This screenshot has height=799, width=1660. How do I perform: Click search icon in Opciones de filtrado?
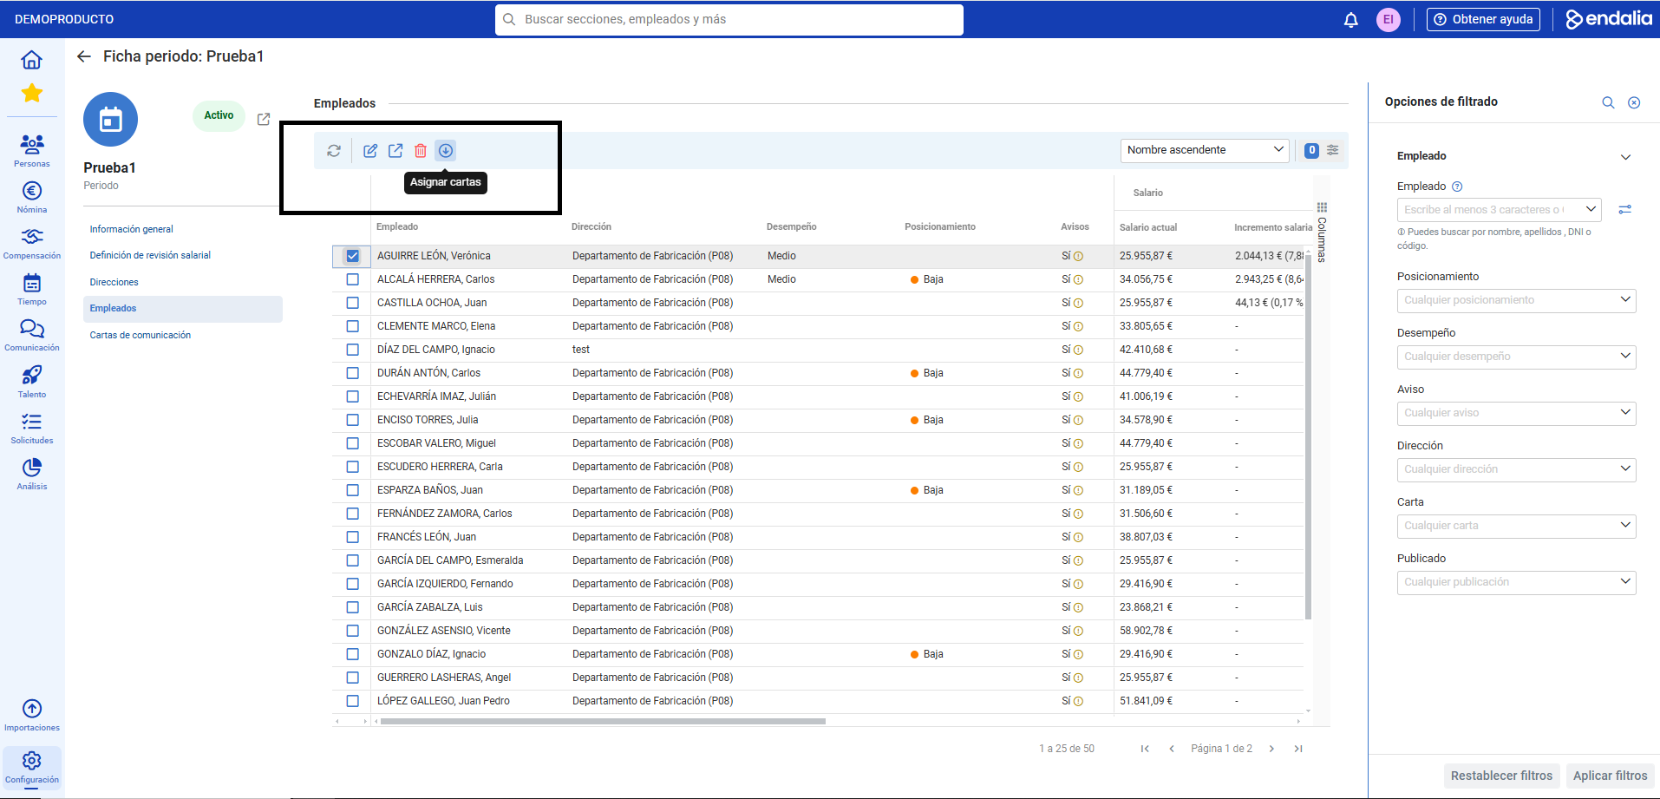tap(1608, 102)
